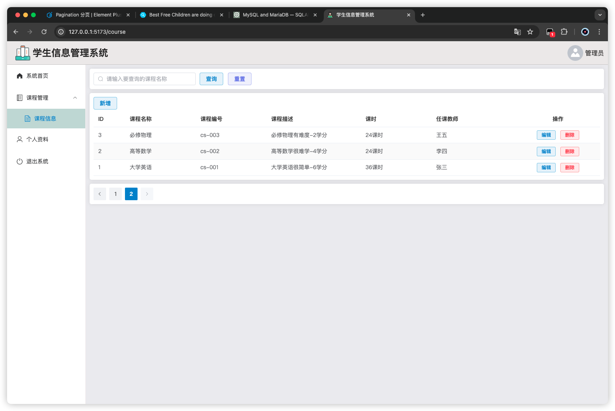Click the cs-001 course code cell
Screen dimensions: 615x411
tap(209, 167)
